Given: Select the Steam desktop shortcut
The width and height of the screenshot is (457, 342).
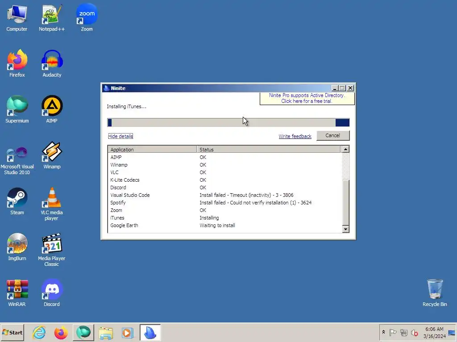Looking at the screenshot, I should [x=17, y=201].
